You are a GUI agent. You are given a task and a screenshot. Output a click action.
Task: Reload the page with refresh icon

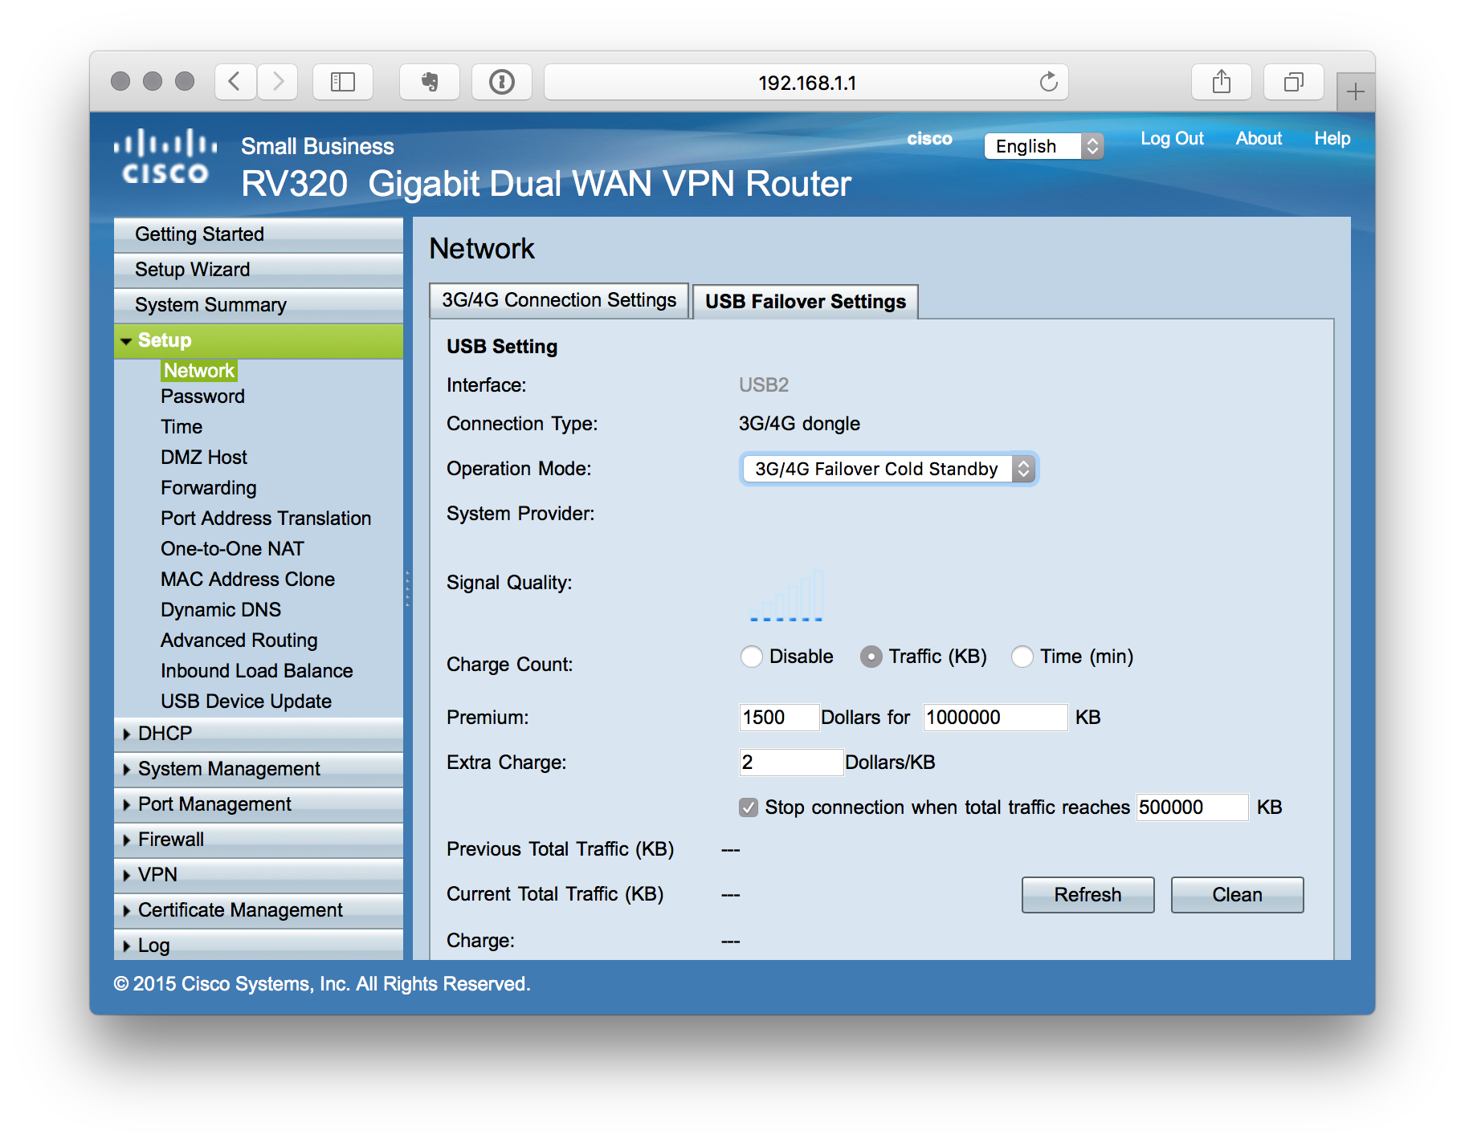coord(1048,82)
